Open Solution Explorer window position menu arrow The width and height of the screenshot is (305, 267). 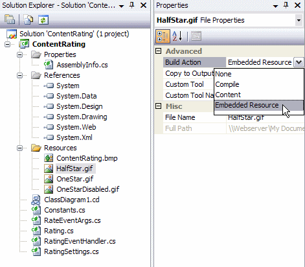[122, 6]
